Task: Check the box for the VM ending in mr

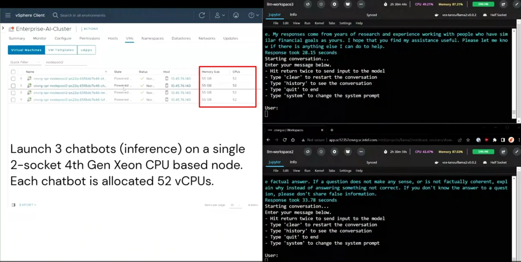Action: (13, 93)
